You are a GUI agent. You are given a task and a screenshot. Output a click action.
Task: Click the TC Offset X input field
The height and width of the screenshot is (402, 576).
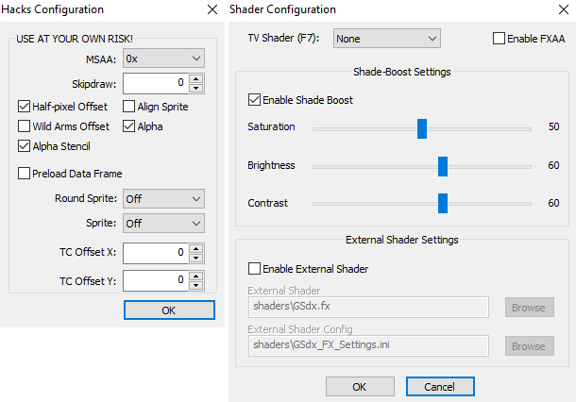(x=155, y=252)
